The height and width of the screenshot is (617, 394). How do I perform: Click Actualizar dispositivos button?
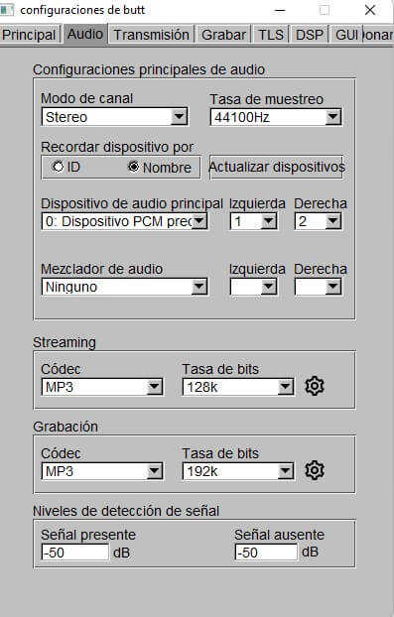[276, 168]
